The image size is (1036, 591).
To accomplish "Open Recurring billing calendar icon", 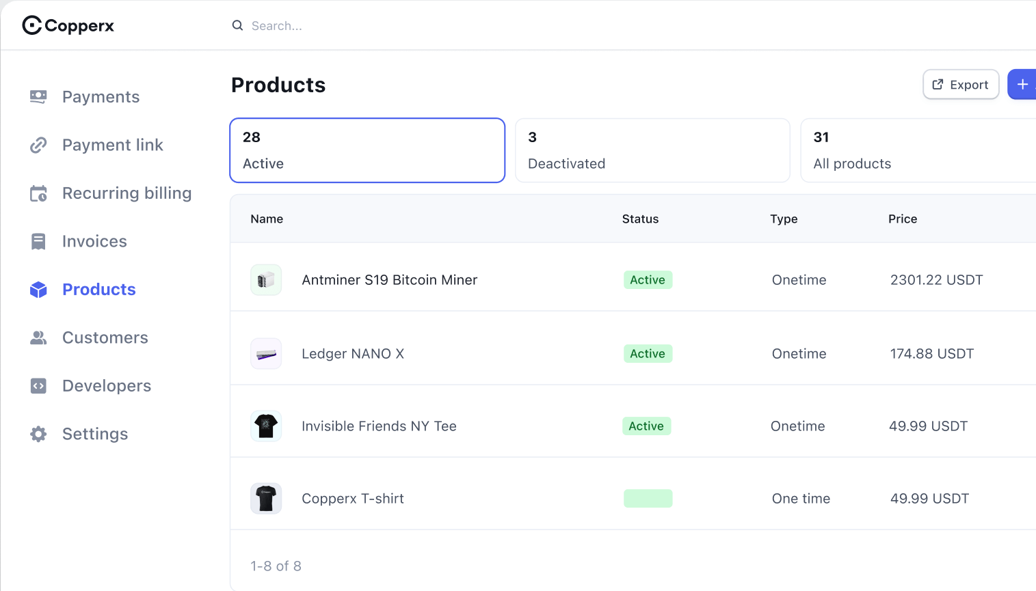I will point(38,193).
